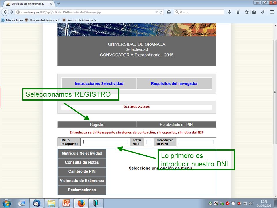
Task: Open the Firefox downloads arrow icon
Action: [229, 12]
